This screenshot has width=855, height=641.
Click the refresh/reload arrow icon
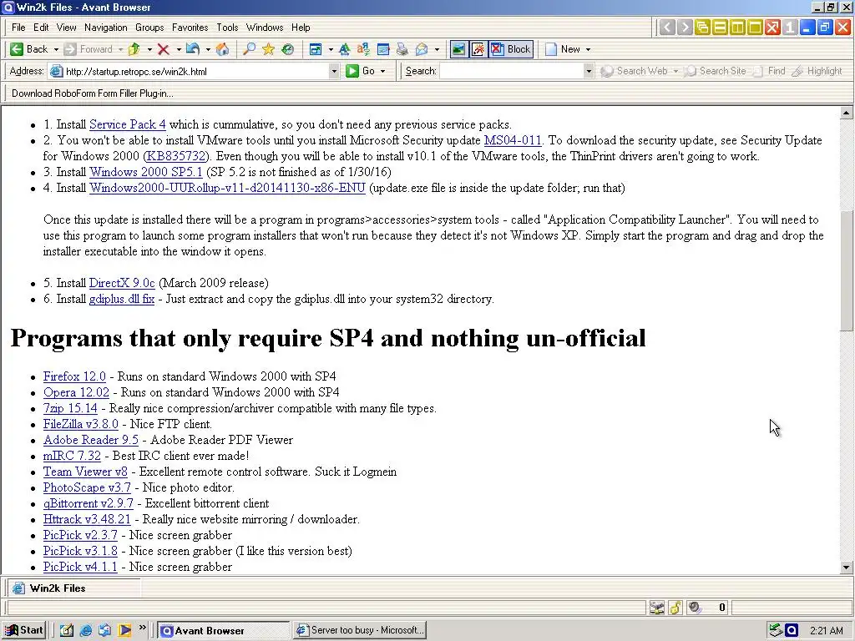193,49
